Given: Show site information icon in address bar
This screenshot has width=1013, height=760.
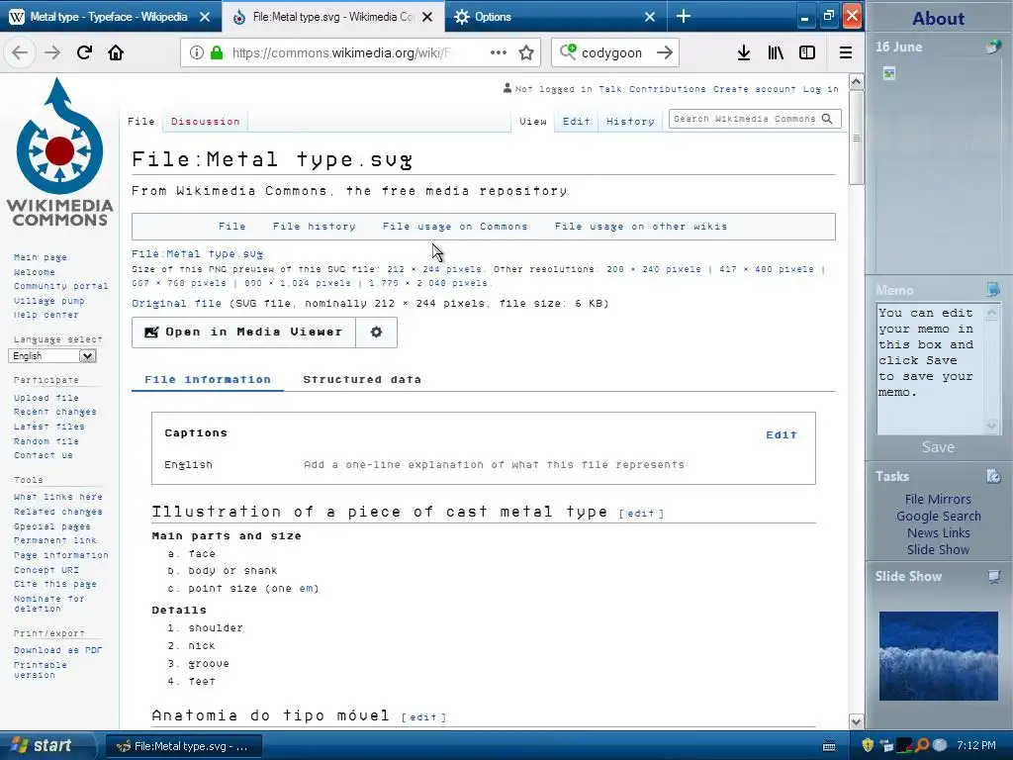Looking at the screenshot, I should [197, 52].
